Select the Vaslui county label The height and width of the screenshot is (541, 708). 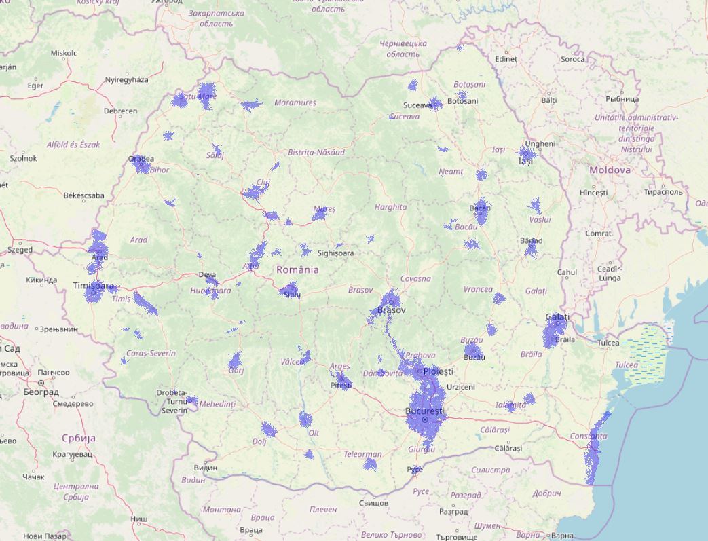point(540,219)
